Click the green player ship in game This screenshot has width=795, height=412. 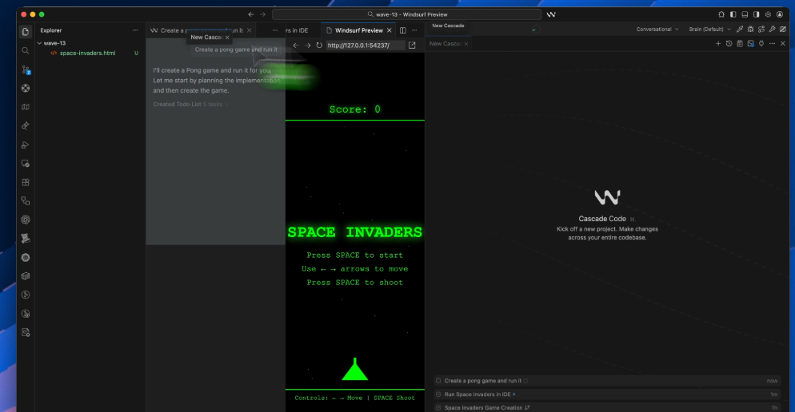point(355,369)
